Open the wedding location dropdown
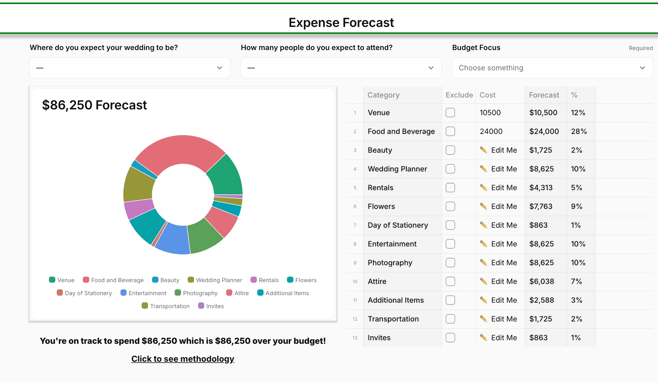The image size is (658, 382). tap(130, 68)
